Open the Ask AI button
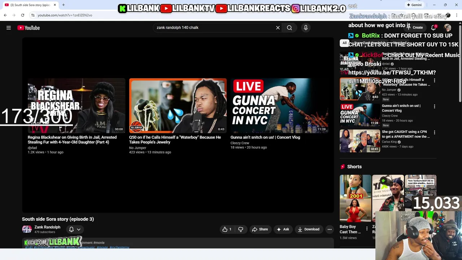The image size is (462, 260). pyautogui.click(x=283, y=229)
